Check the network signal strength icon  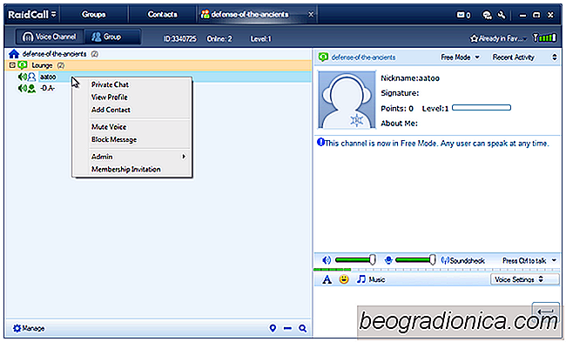[x=544, y=37]
